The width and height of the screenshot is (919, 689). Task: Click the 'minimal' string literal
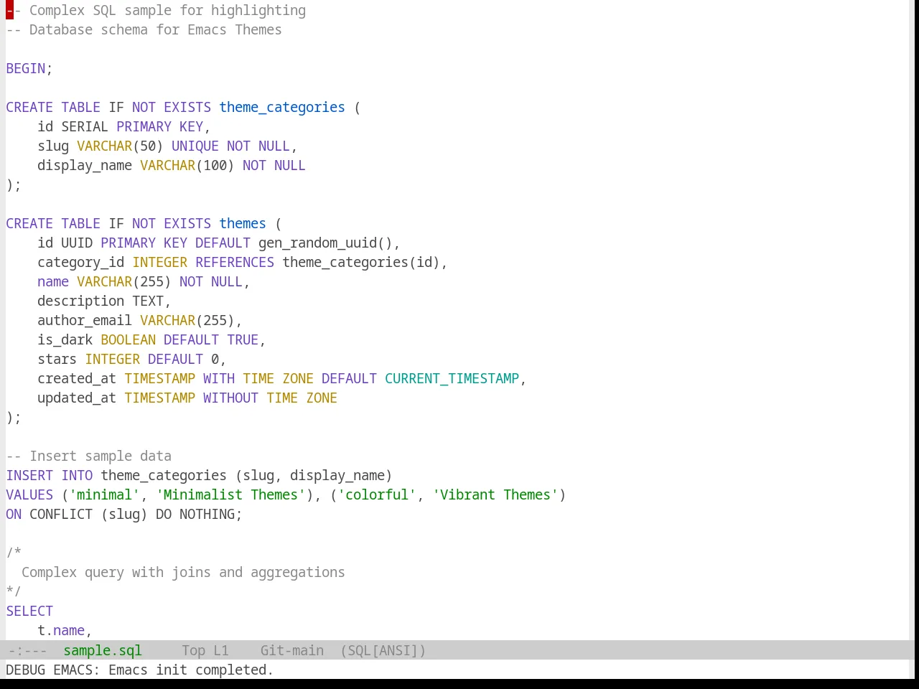[x=104, y=495]
